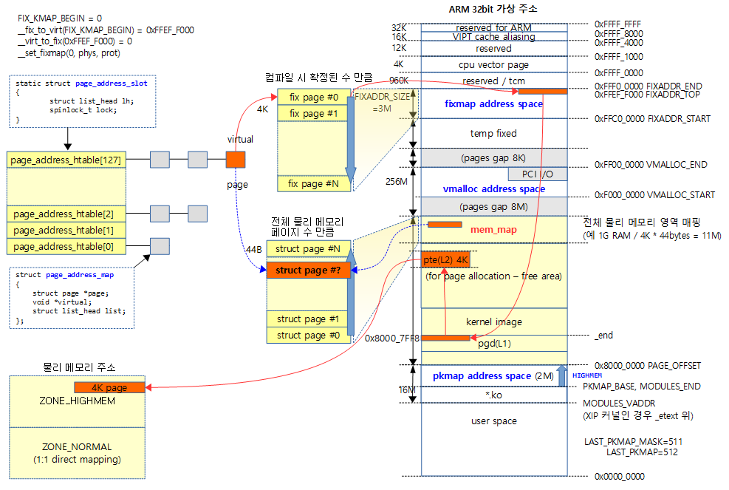Click the struct page_address_map code box
729x490 pixels.
click(71, 298)
